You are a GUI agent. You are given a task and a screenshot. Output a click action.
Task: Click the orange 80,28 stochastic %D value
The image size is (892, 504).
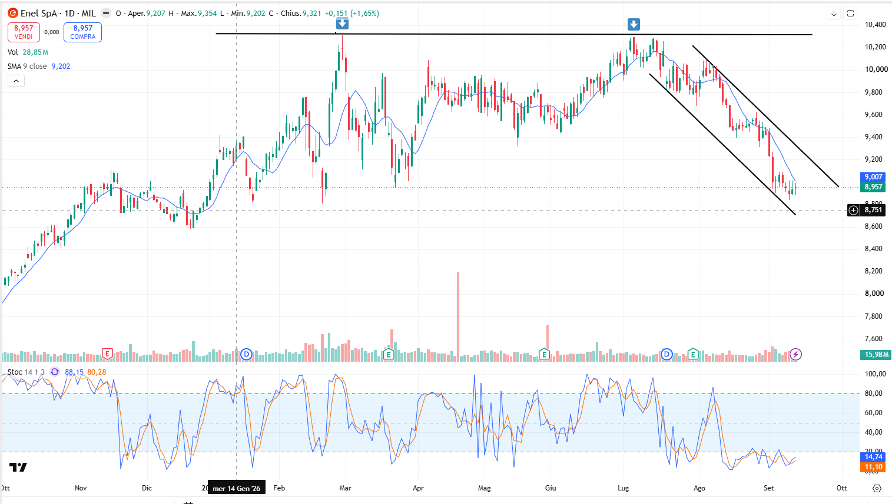click(97, 372)
